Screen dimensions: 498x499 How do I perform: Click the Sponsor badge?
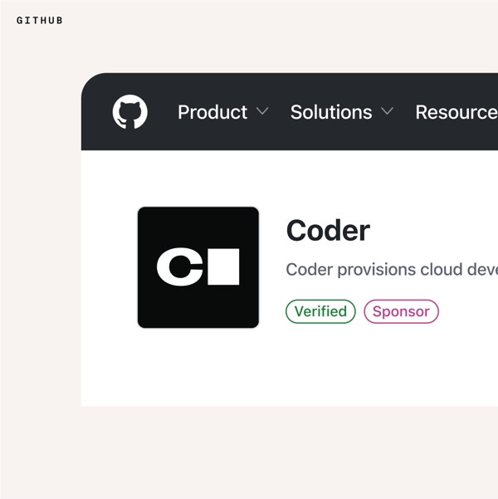[401, 311]
